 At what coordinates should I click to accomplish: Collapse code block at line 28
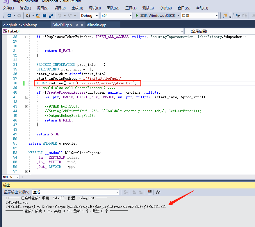coord(26,37)
